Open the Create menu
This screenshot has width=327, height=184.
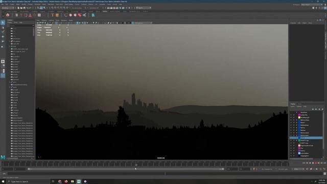tap(11, 4)
